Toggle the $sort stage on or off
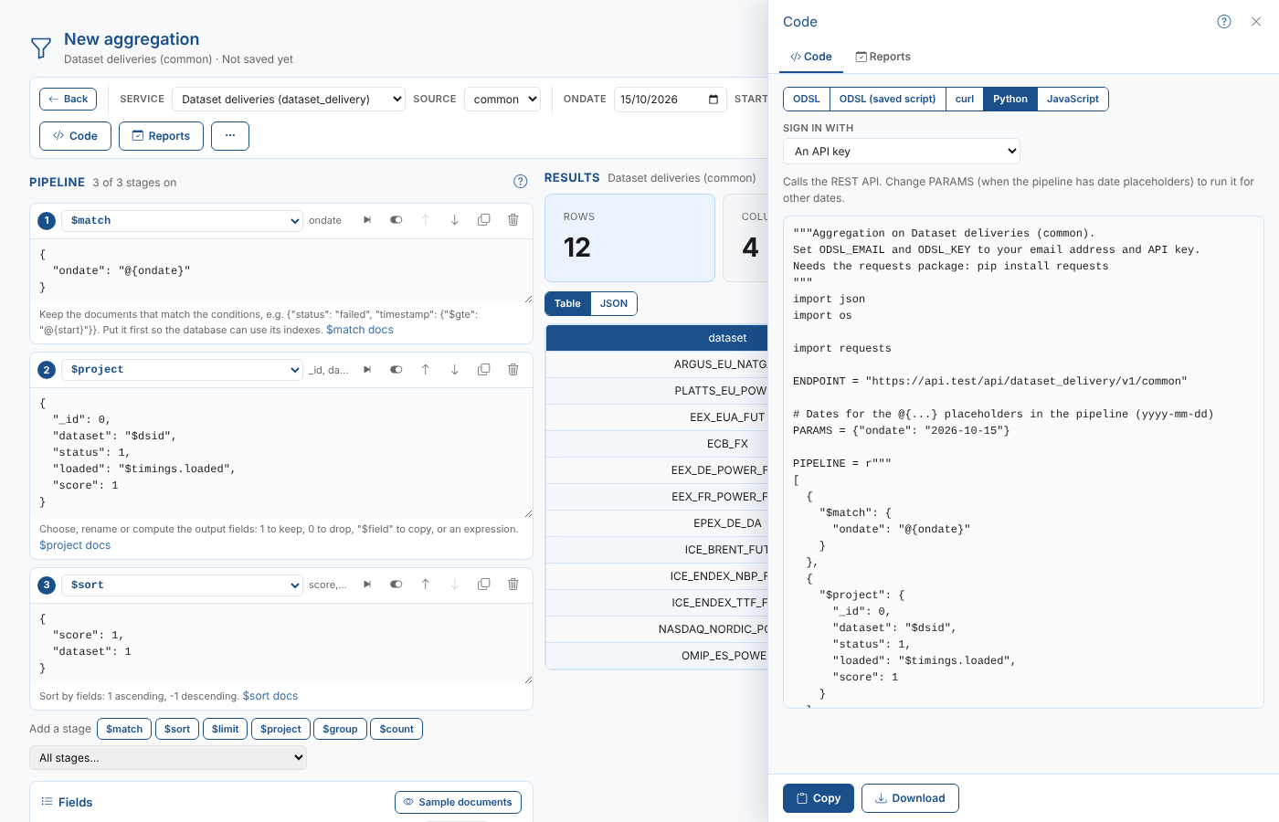The height and width of the screenshot is (822, 1279). (x=396, y=585)
